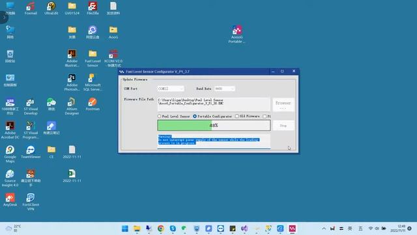Viewport: 417px width, 235px height.
Task: Open the Postman desktop shortcut
Action: pyautogui.click(x=93, y=104)
